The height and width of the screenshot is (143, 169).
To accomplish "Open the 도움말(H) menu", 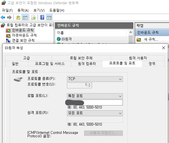I will (57, 11).
